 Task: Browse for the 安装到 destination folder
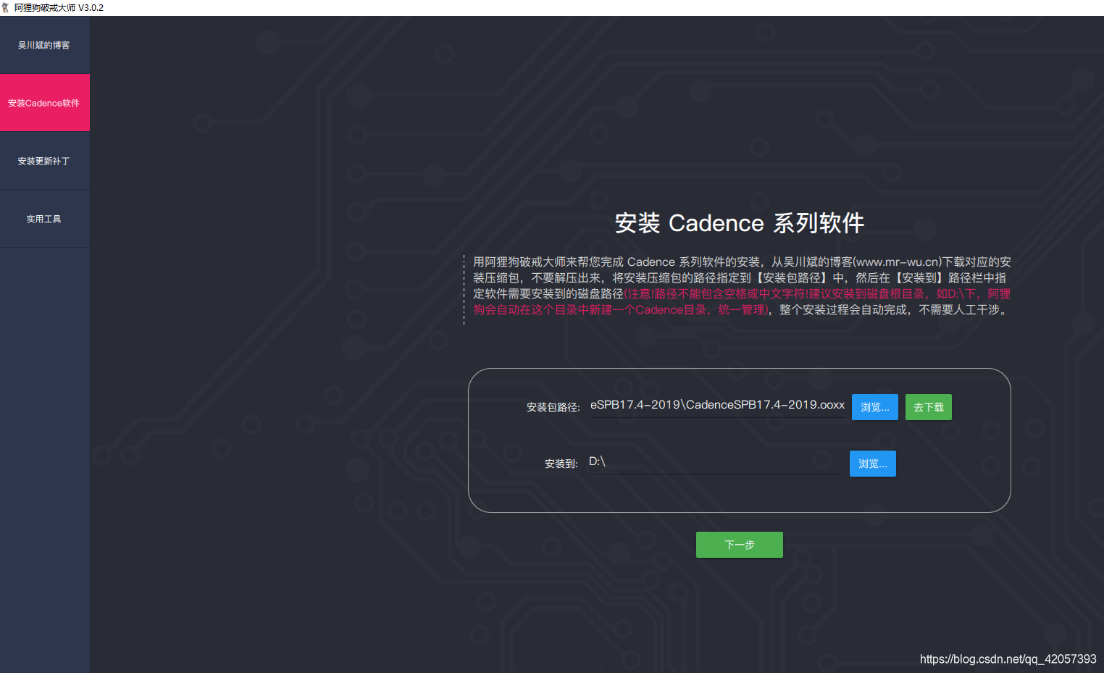point(872,464)
